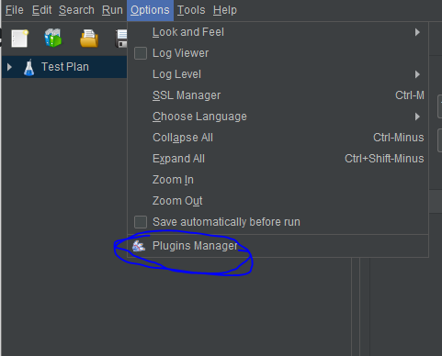
Task: Select Zoom In menu entry
Action: [278, 180]
